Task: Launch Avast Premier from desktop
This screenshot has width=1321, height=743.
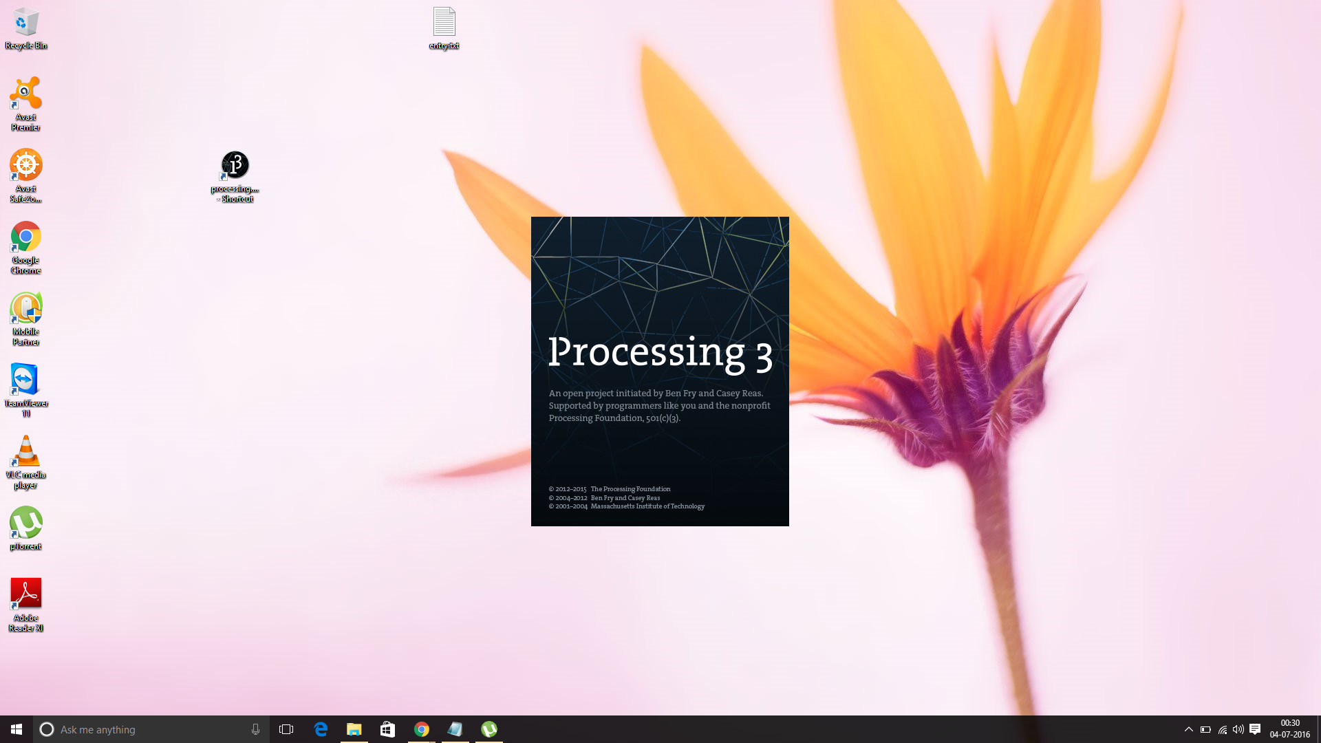Action: [x=25, y=94]
